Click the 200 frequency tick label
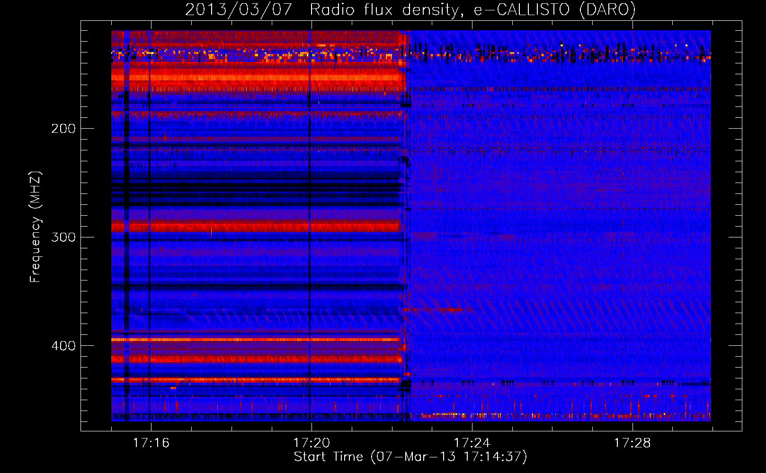Screen dimensions: 766x473 (x=63, y=128)
